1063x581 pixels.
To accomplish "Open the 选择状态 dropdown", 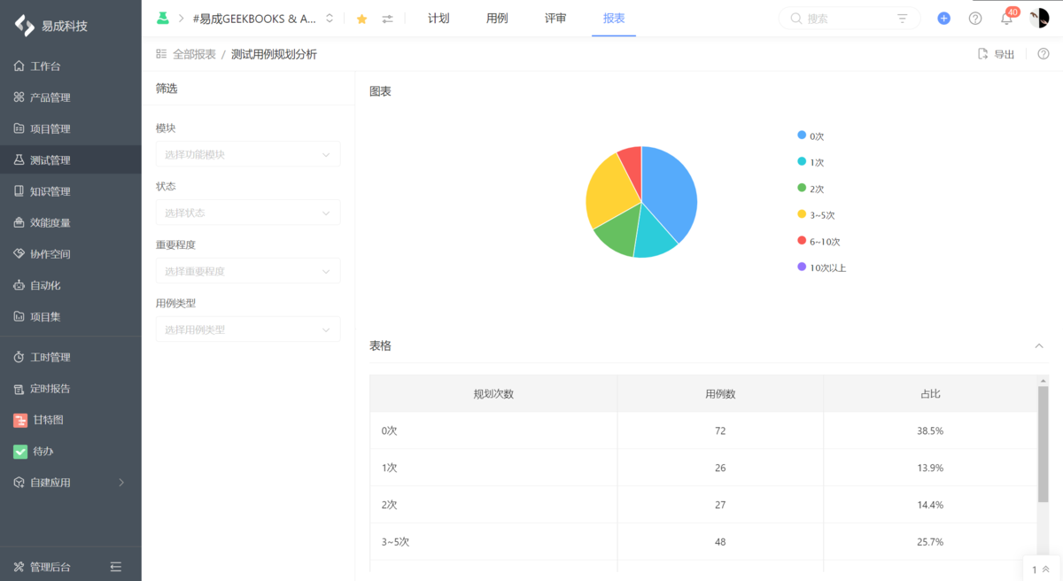I will (x=248, y=212).
